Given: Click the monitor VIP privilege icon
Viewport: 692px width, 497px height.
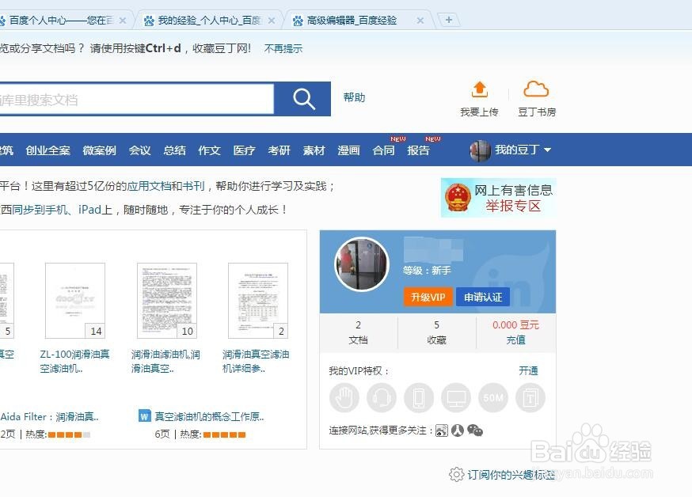Looking at the screenshot, I should [x=456, y=398].
